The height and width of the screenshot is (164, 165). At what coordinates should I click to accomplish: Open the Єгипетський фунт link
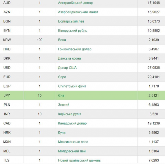[72, 86]
